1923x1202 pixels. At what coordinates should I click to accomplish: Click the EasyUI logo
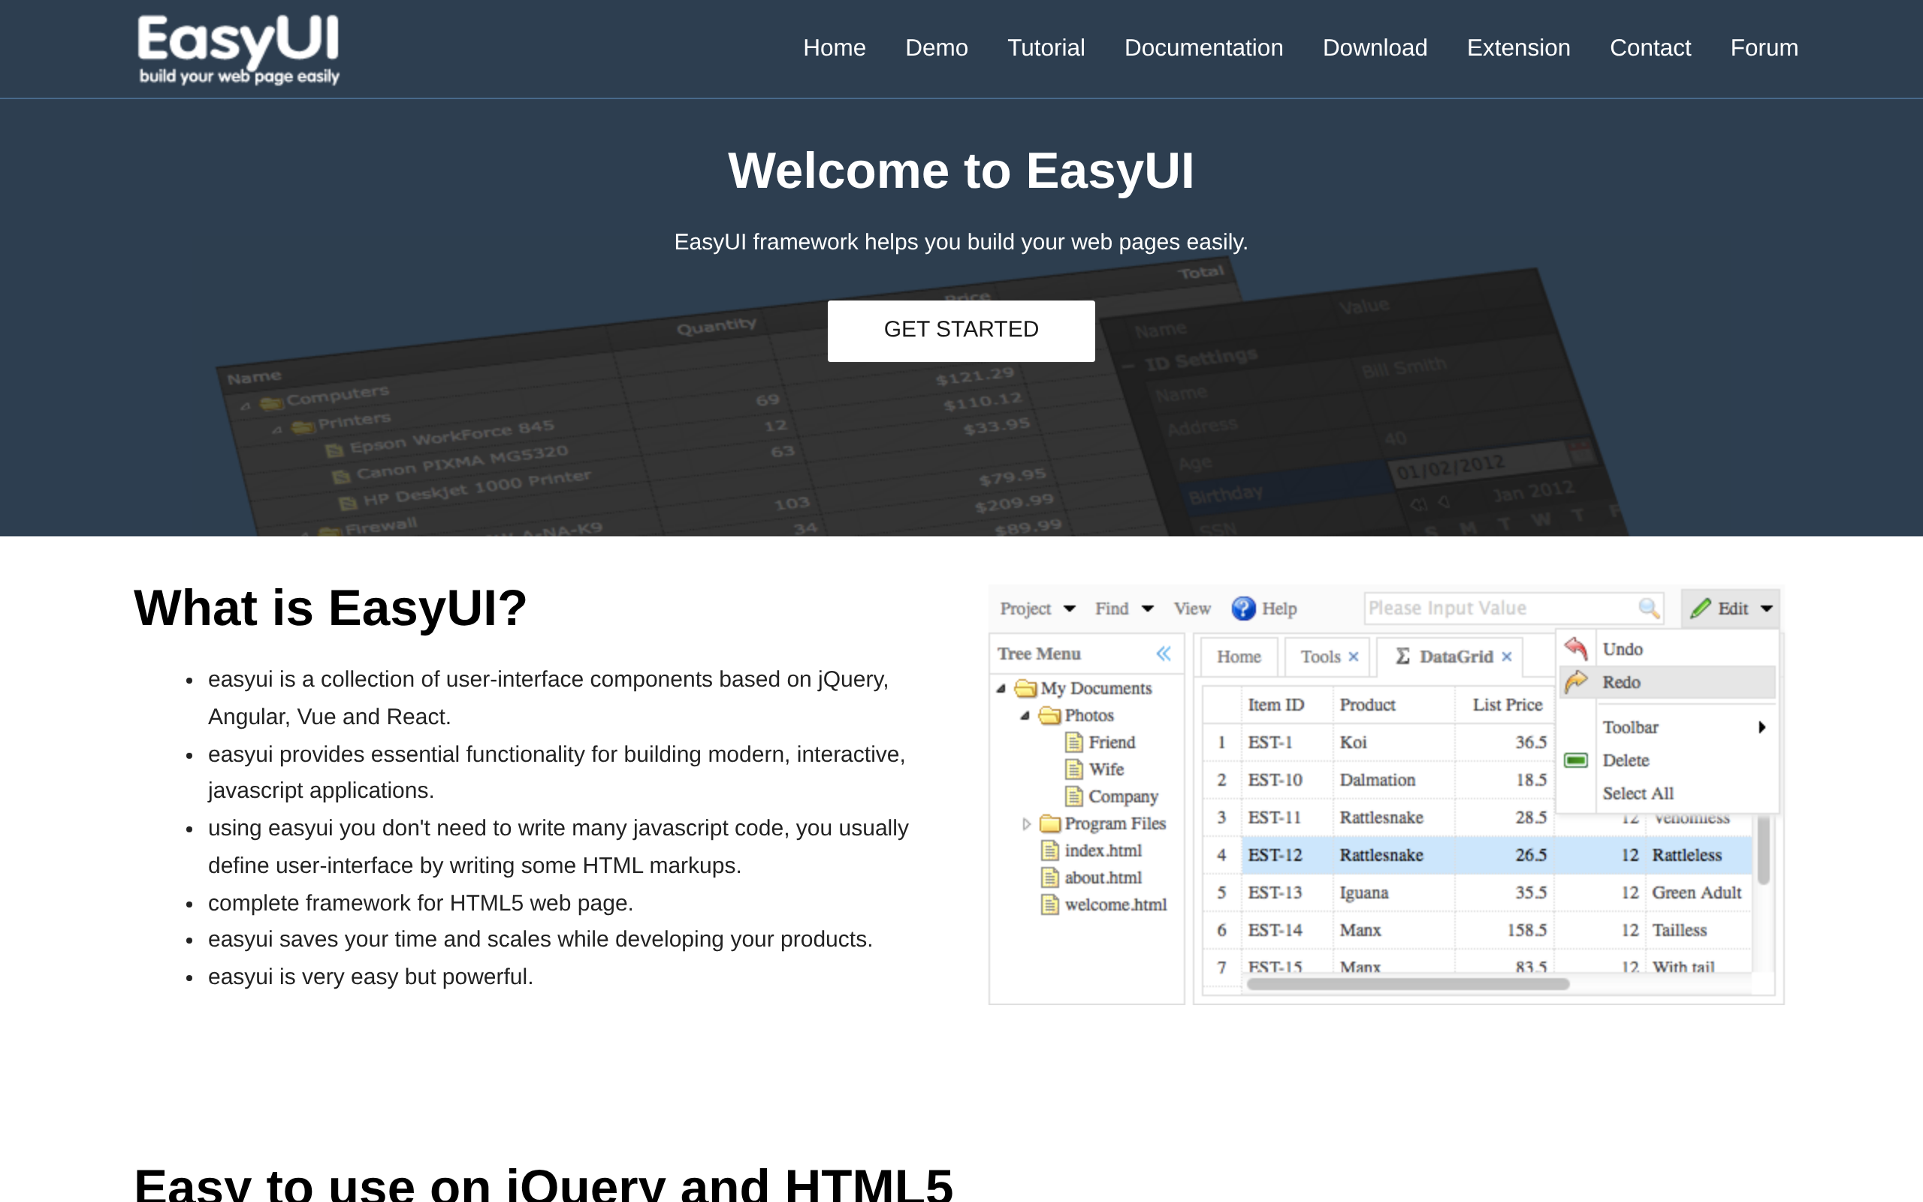tap(238, 50)
